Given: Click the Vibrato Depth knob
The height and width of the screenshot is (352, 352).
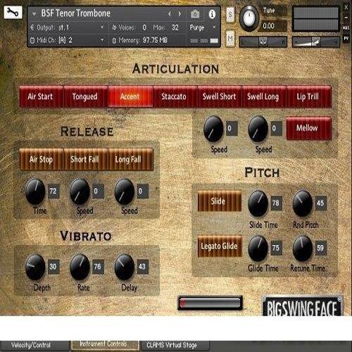Looking at the screenshot, I should point(35,267).
